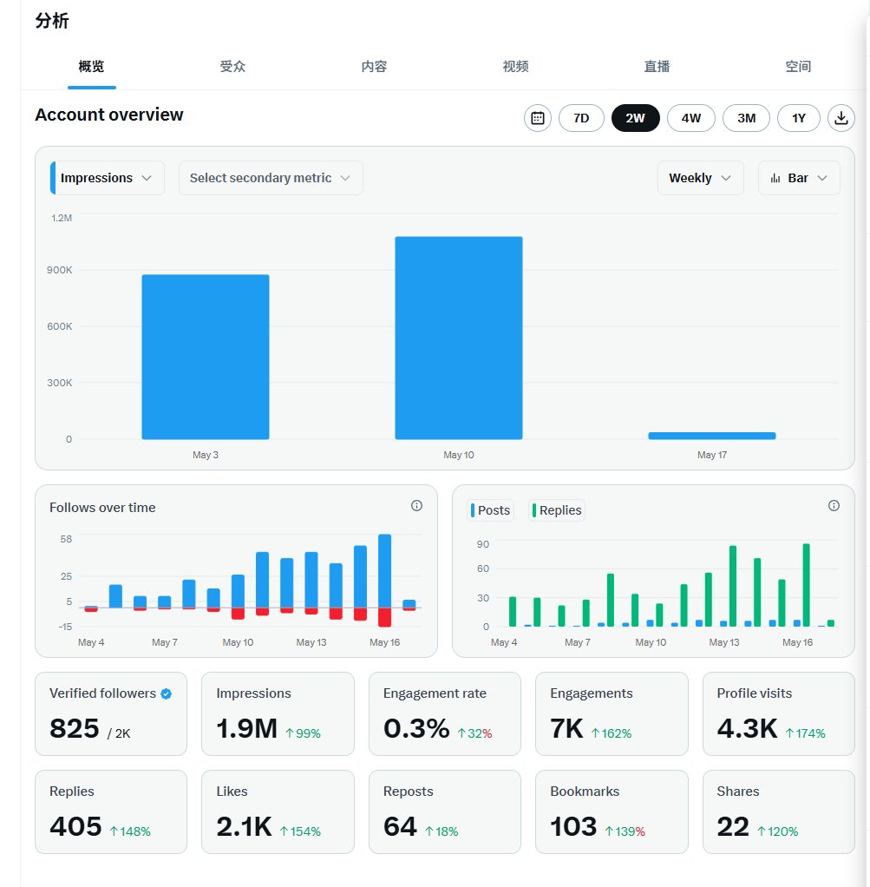This screenshot has height=887, width=870.
Task: Click the May 10 impressions bar
Action: 459,338
